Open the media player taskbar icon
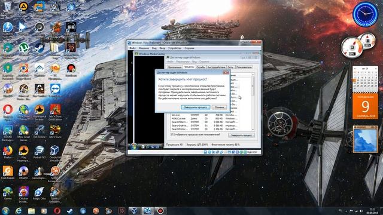 click(44, 211)
